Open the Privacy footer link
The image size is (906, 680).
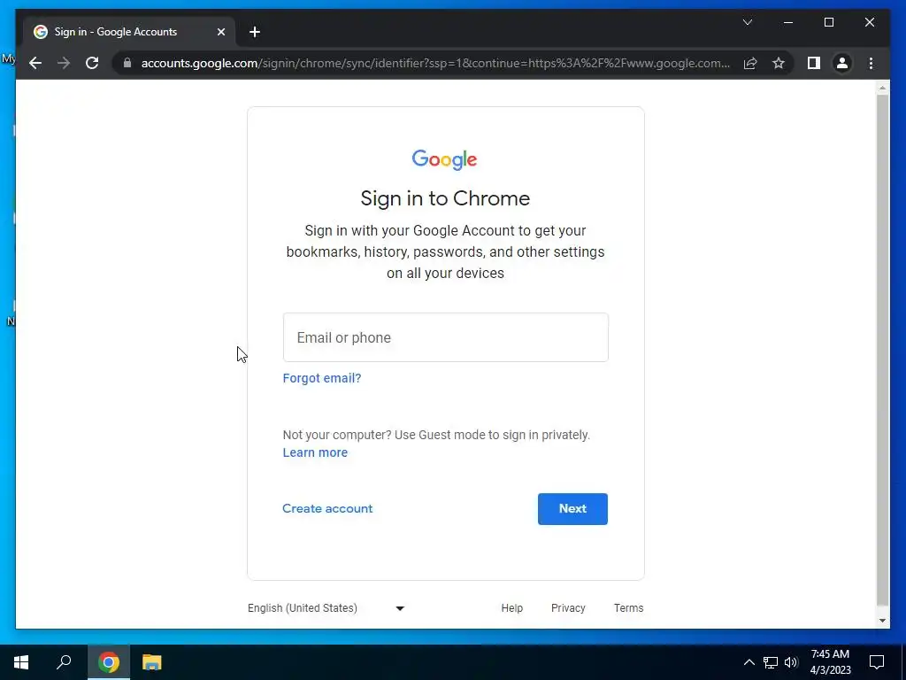pyautogui.click(x=568, y=608)
